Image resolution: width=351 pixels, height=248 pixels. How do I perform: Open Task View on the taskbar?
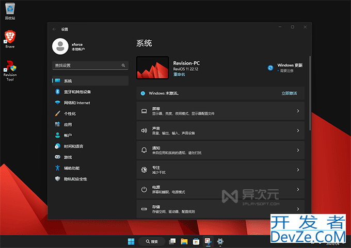(172, 241)
